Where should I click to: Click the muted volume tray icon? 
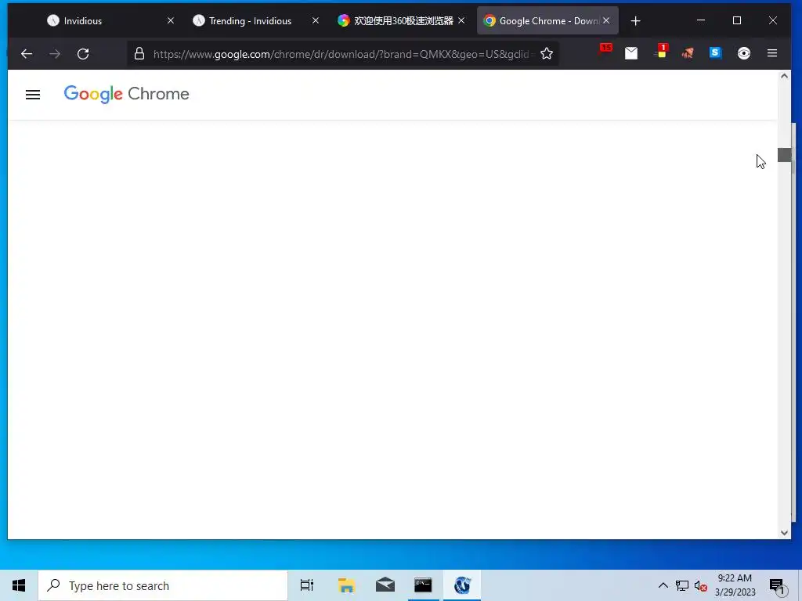701,585
